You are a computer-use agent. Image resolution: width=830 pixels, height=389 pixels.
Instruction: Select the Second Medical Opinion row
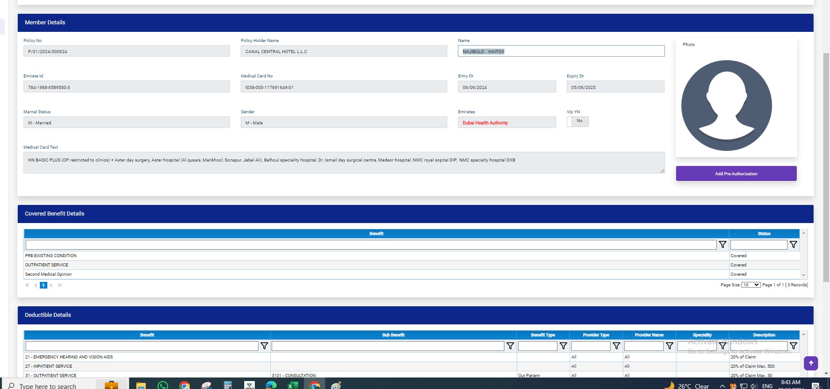tap(412, 274)
